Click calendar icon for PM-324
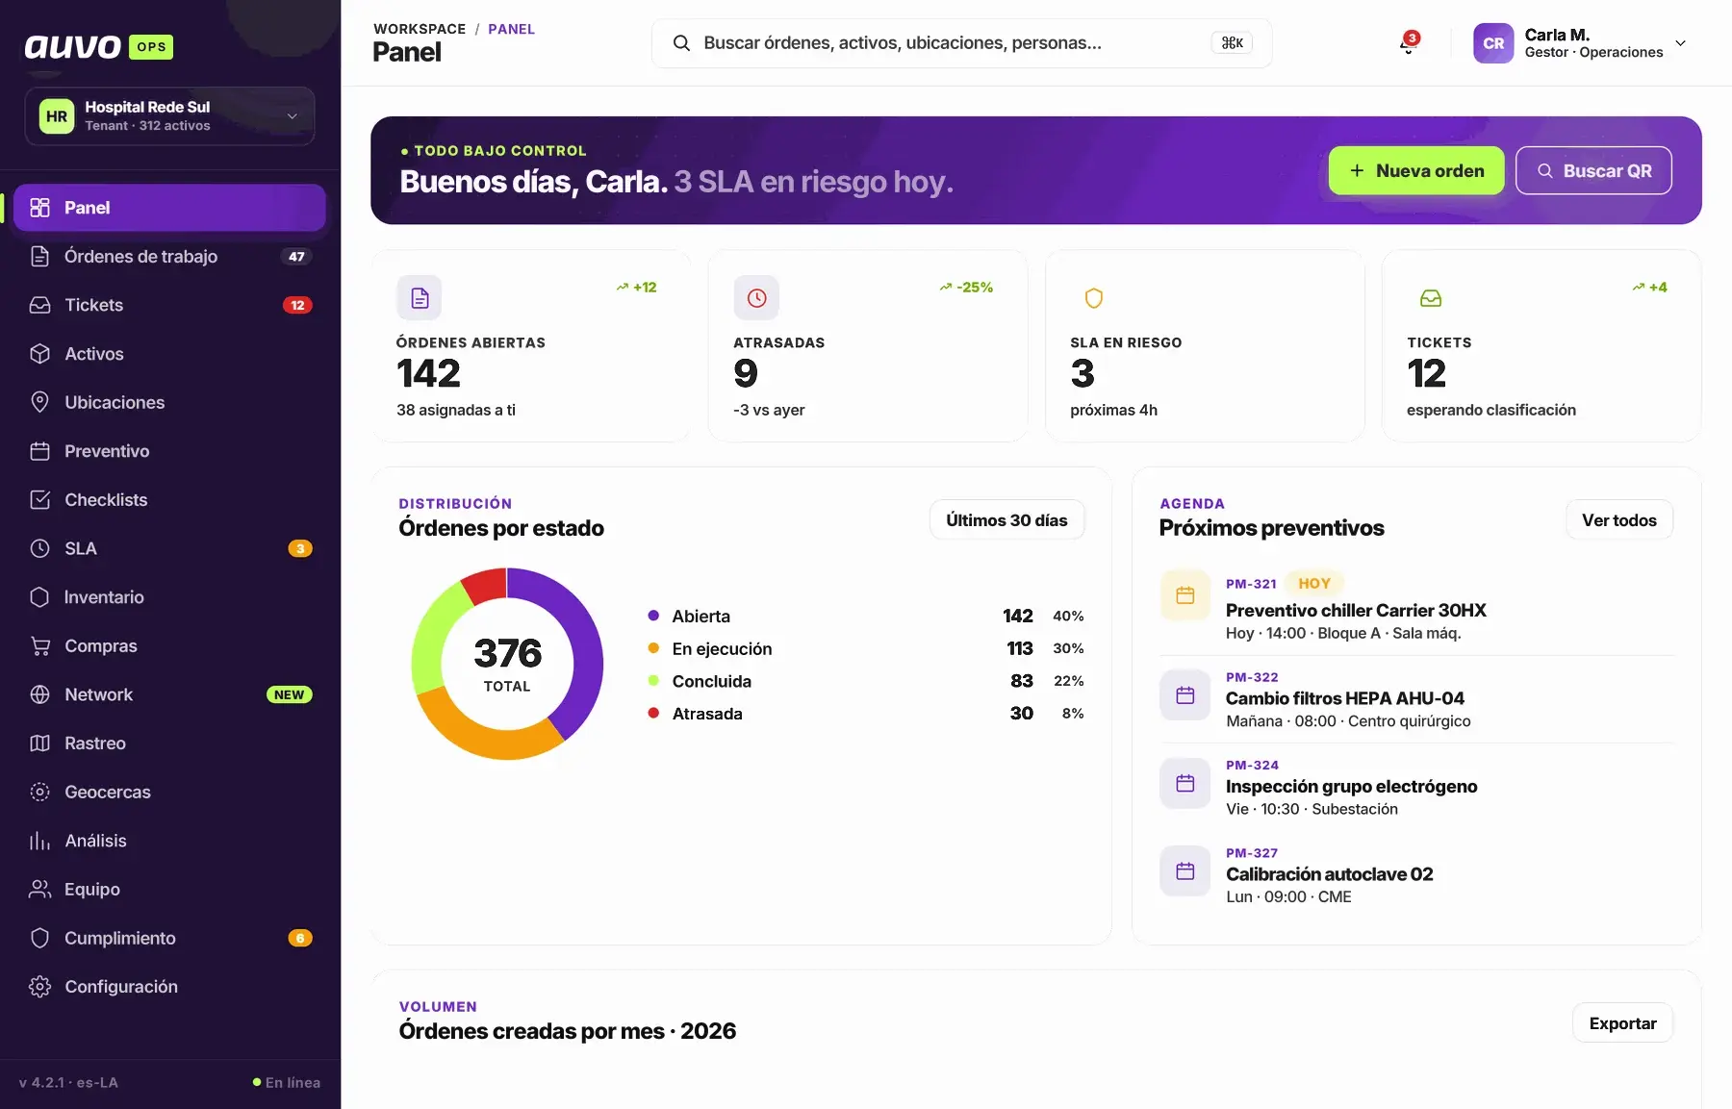Viewport: 1732px width, 1109px height. (x=1185, y=783)
